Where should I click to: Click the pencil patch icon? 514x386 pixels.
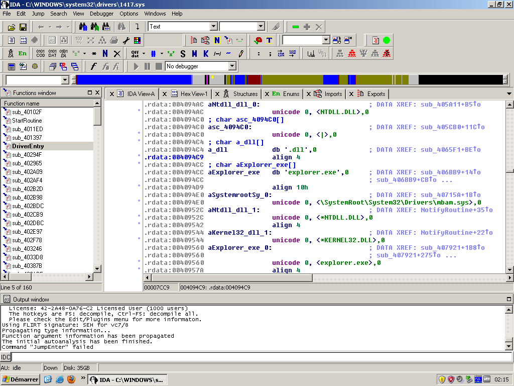(x=240, y=52)
